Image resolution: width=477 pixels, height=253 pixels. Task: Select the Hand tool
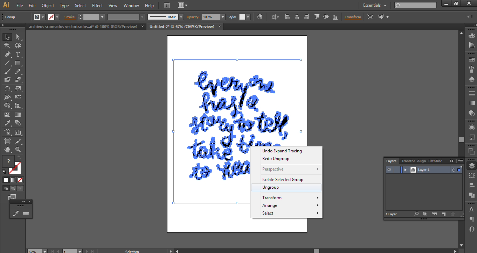point(7,150)
